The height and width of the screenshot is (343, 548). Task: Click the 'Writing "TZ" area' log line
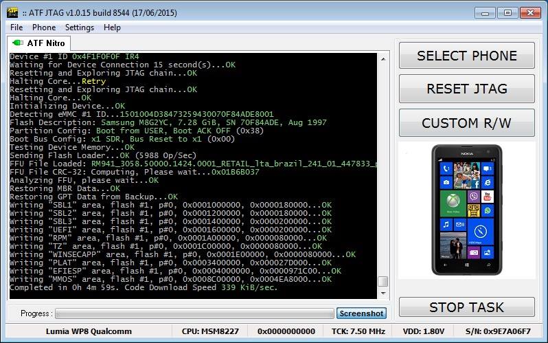click(x=166, y=246)
